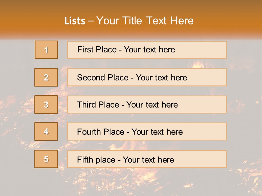Click the dash in the slide title

pos(91,21)
